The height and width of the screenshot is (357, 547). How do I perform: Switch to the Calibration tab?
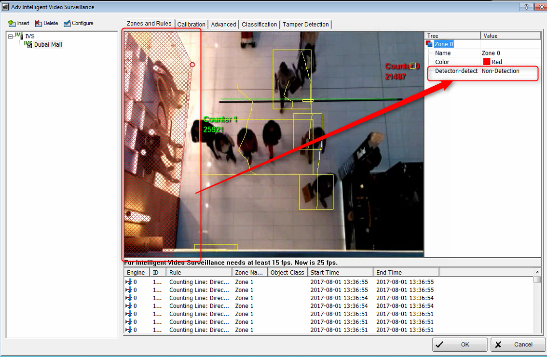pos(191,25)
